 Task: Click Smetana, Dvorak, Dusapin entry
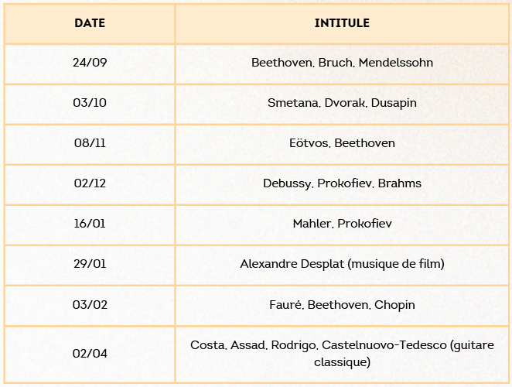pyautogui.click(x=342, y=103)
